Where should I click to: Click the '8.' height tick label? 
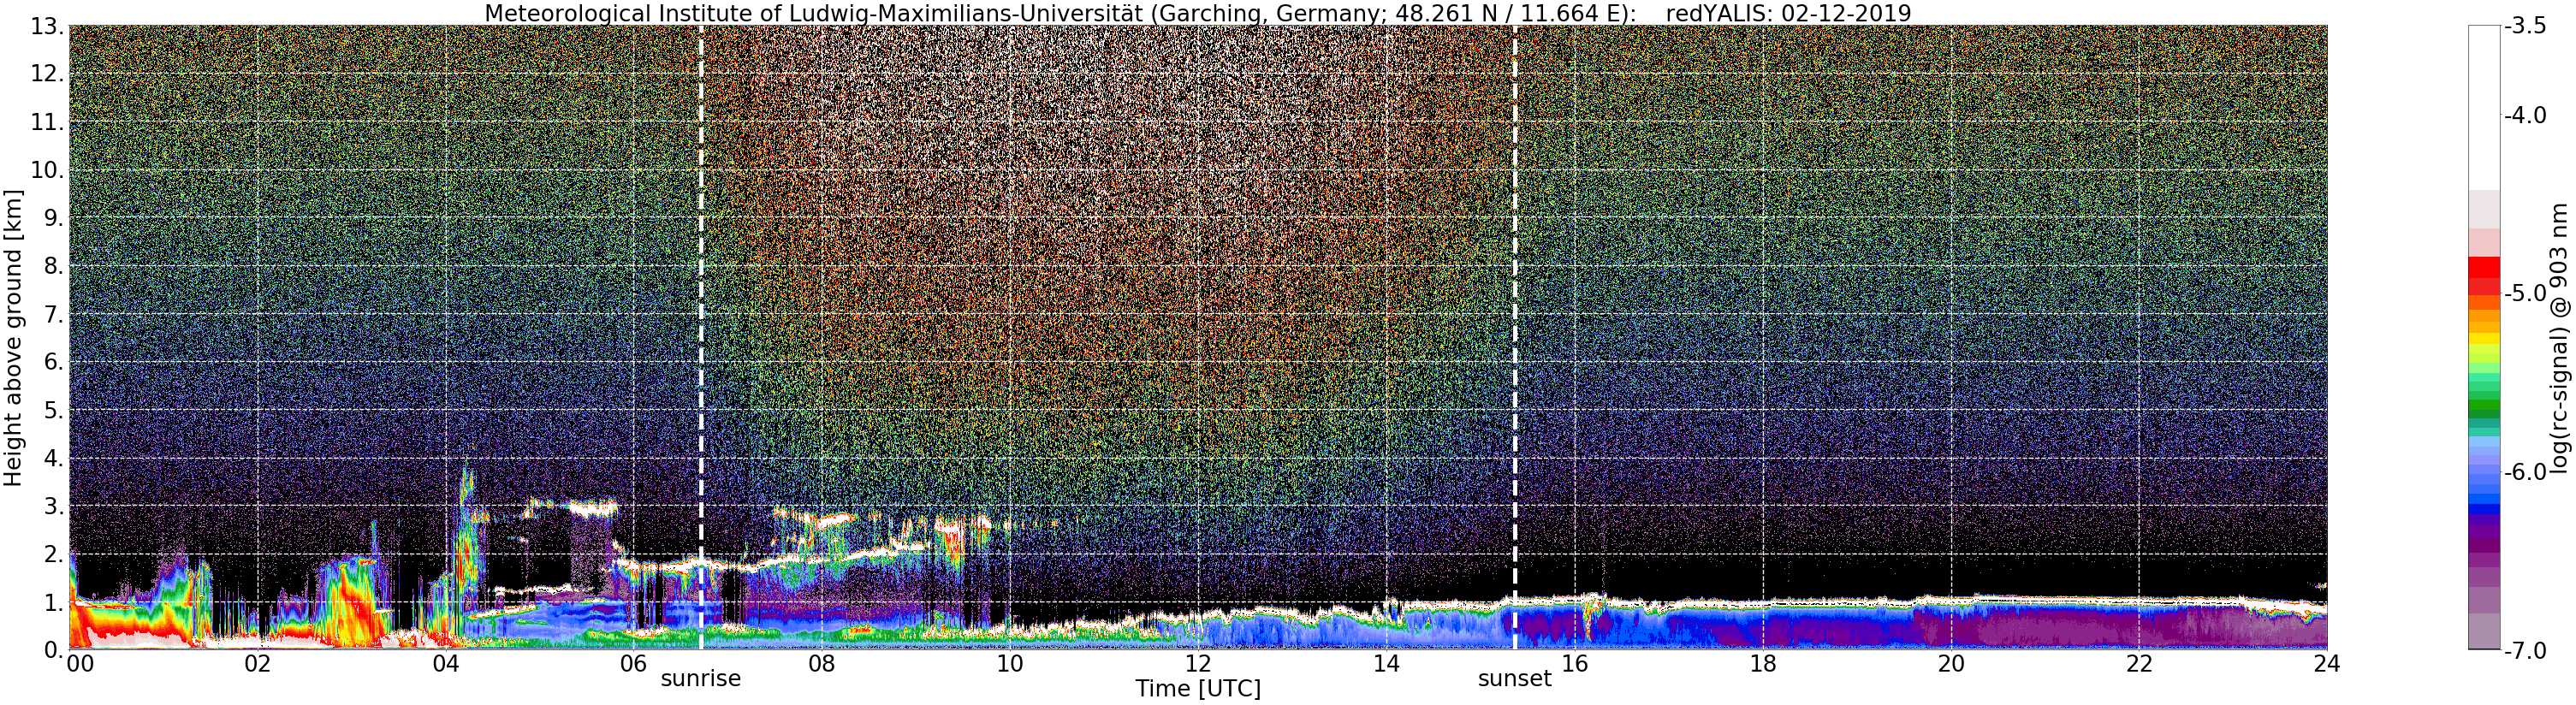(54, 266)
